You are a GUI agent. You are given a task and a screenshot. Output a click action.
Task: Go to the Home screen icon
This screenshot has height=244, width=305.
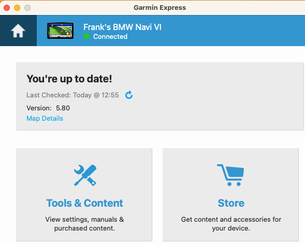pyautogui.click(x=18, y=31)
